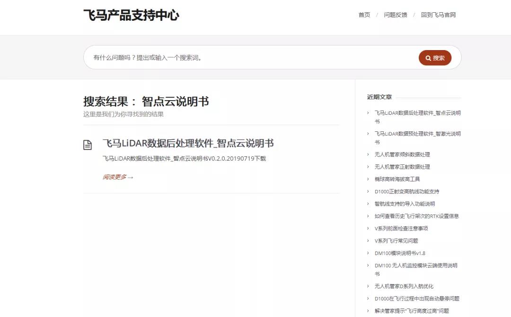Click the document icon beside search result
Image resolution: width=511 pixels, height=317 pixels.
88,145
